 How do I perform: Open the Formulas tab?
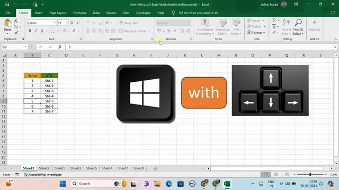coord(79,13)
